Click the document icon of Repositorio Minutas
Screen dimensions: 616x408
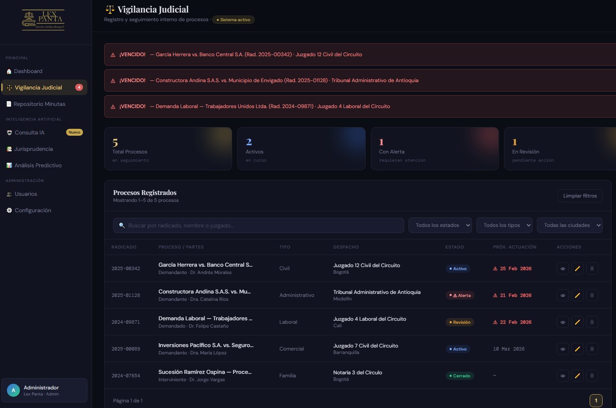click(x=9, y=104)
